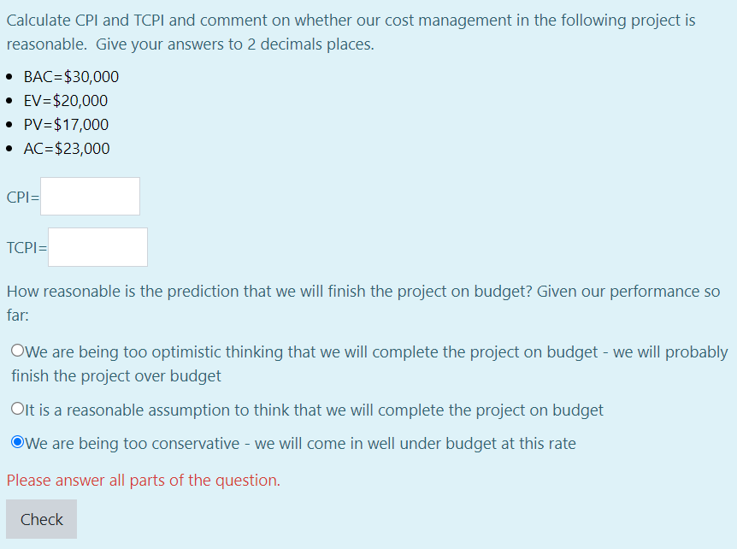Click the AC=$23,000 bullet item
This screenshot has height=549, width=737.
point(67,148)
